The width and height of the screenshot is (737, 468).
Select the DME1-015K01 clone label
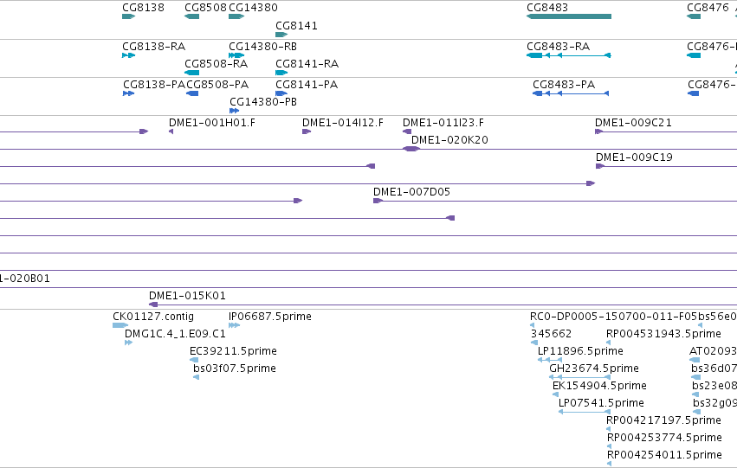(187, 296)
